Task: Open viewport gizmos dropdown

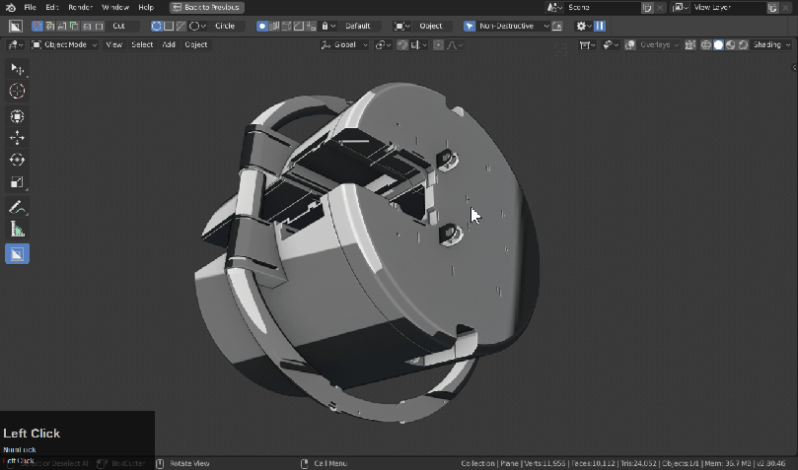Action: click(x=611, y=44)
